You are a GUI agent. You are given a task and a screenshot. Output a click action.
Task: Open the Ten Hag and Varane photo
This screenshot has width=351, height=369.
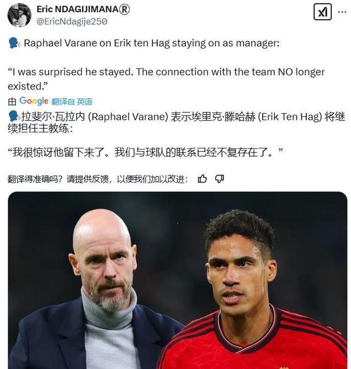pyautogui.click(x=178, y=280)
